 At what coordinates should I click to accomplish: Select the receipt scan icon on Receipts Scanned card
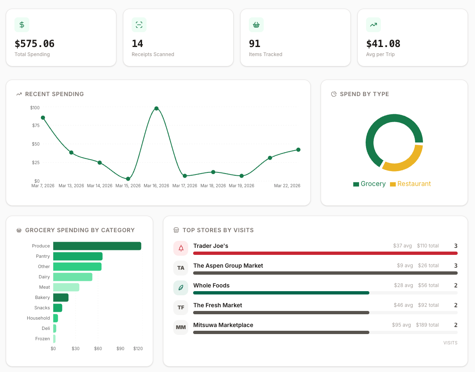(x=139, y=25)
